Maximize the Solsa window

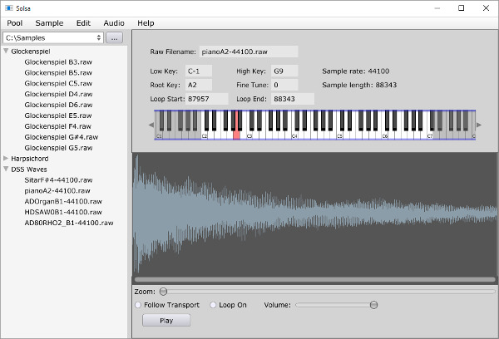[x=461, y=8]
